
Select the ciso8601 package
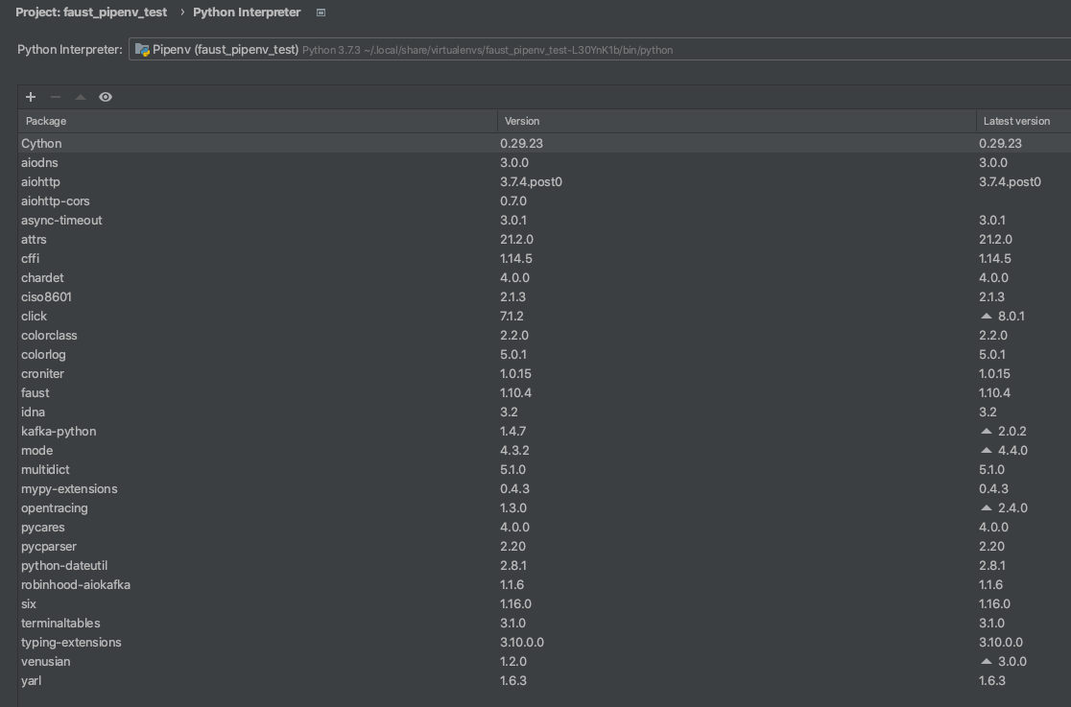[x=46, y=296]
